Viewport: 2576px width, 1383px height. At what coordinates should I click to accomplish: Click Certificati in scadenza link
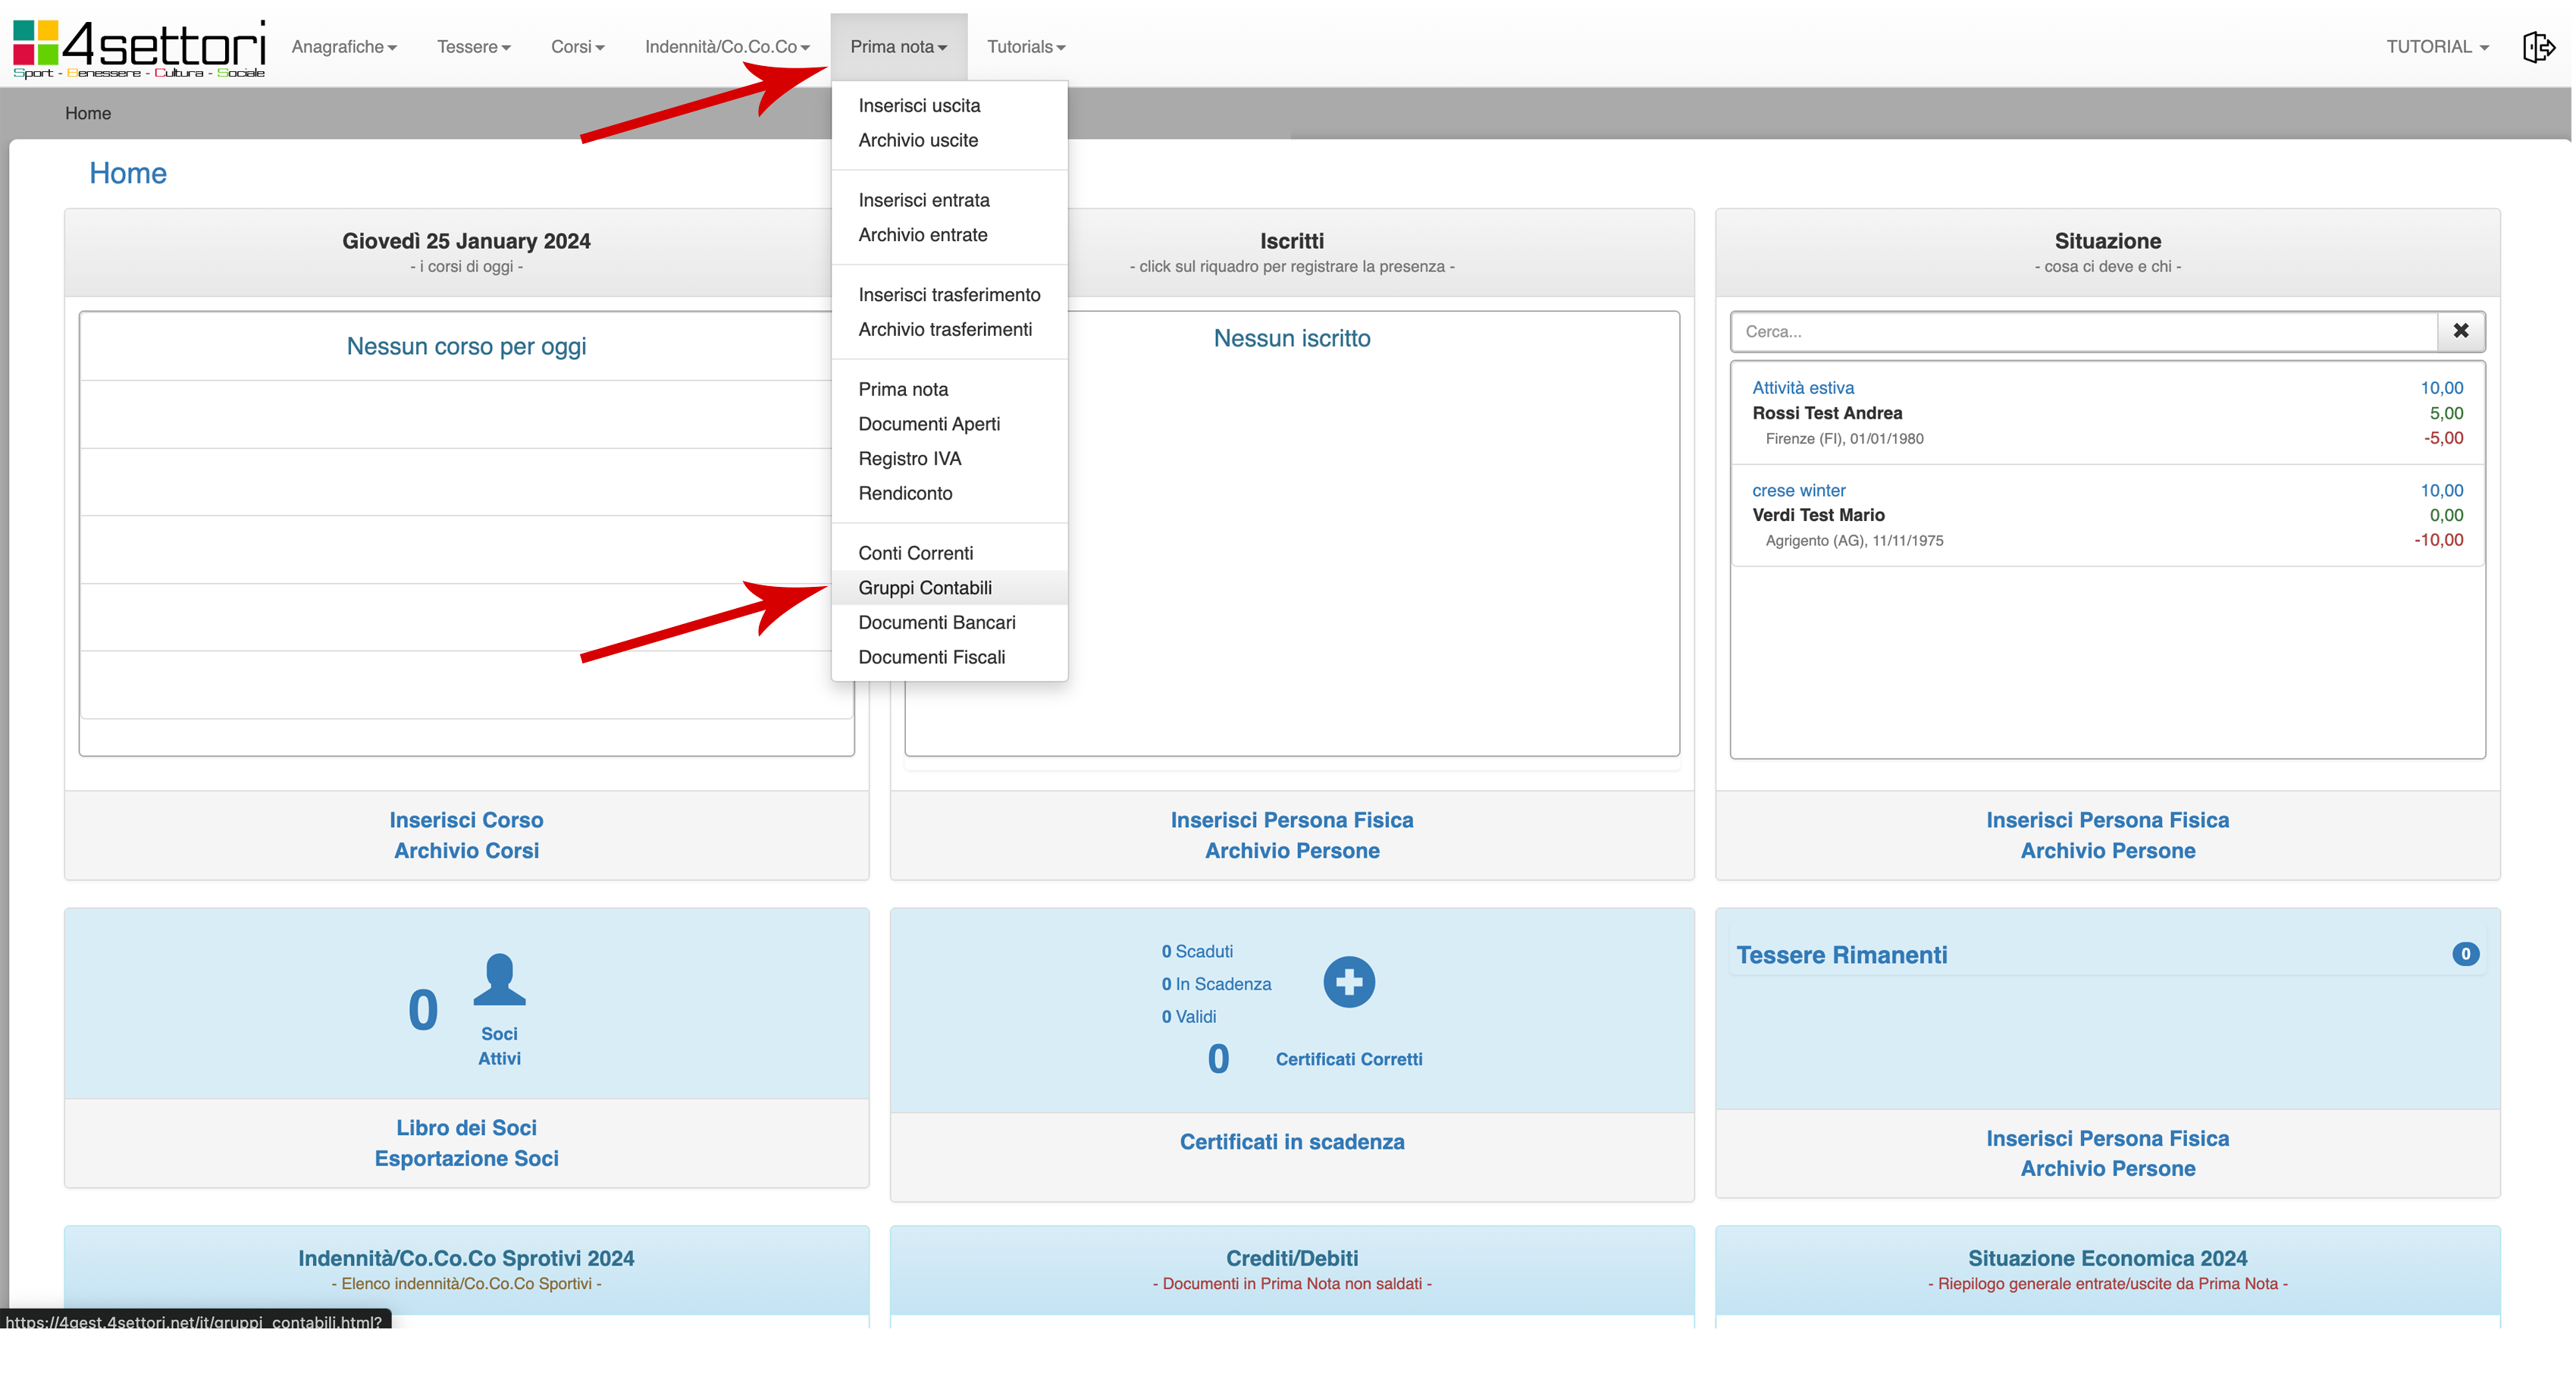tap(1291, 1142)
